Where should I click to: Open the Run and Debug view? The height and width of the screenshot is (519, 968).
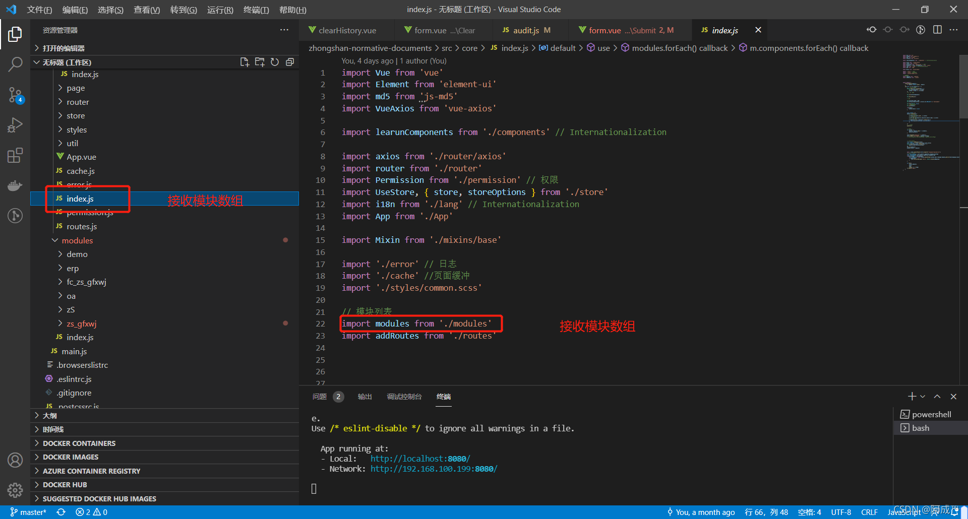[x=15, y=125]
